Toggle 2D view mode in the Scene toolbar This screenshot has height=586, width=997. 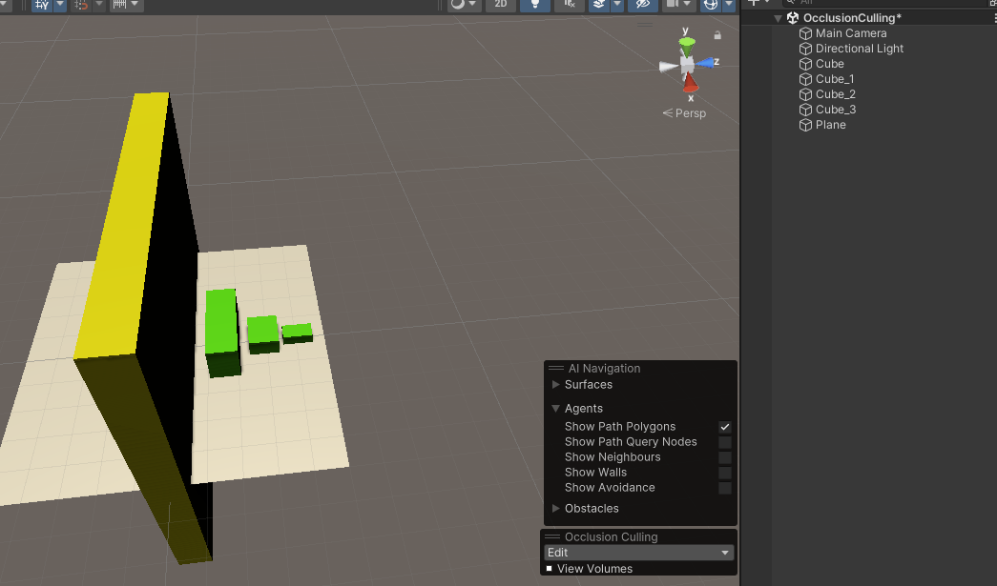click(x=501, y=5)
